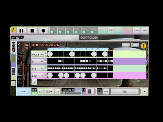
Task: Toggle step 9 of the xeðaa track
Action: click(x=94, y=54)
